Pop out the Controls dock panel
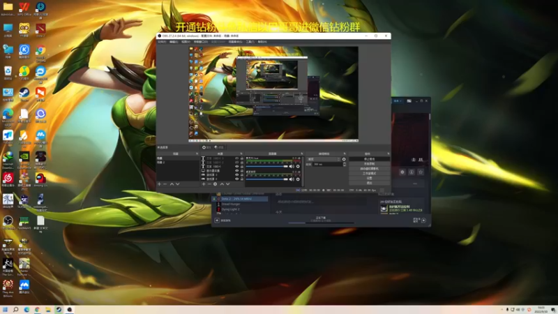Screen dimensions: 558x314 pos(389,154)
